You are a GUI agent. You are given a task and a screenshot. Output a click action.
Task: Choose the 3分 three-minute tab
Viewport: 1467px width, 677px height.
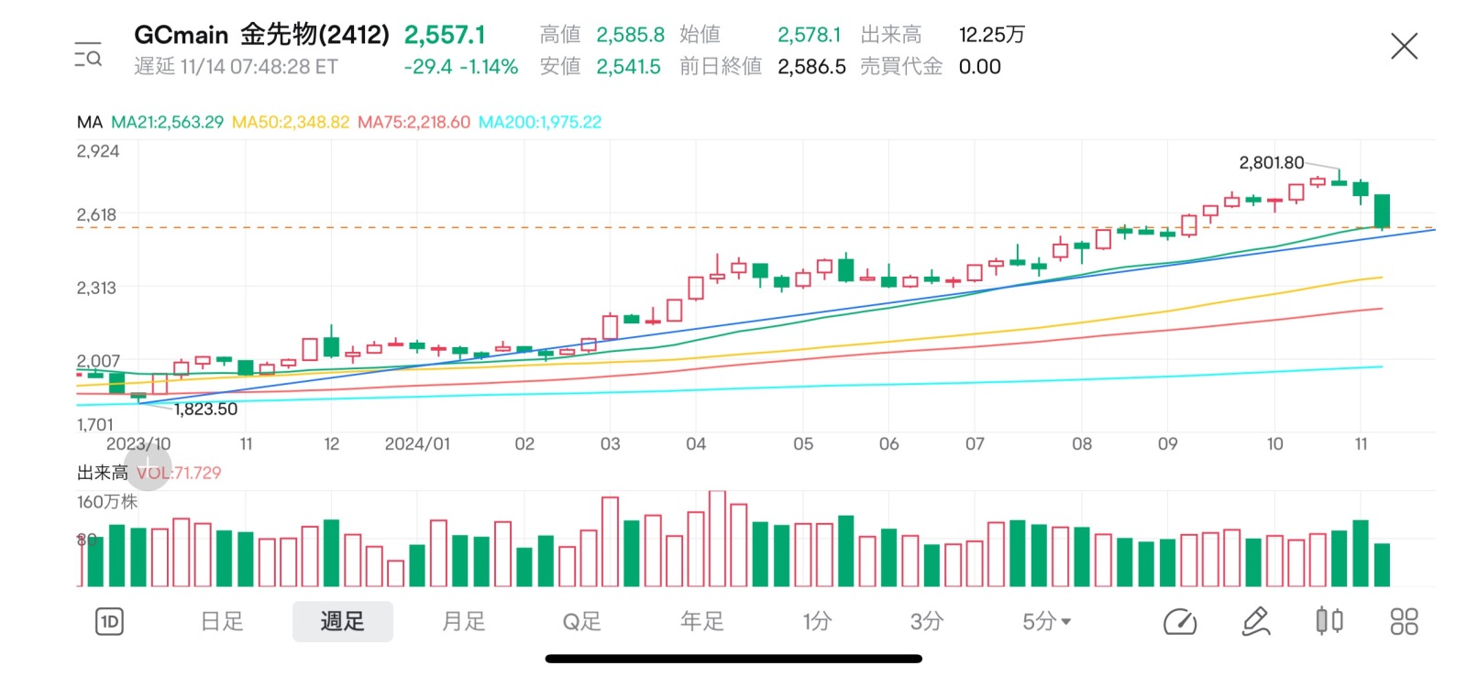pos(927,622)
